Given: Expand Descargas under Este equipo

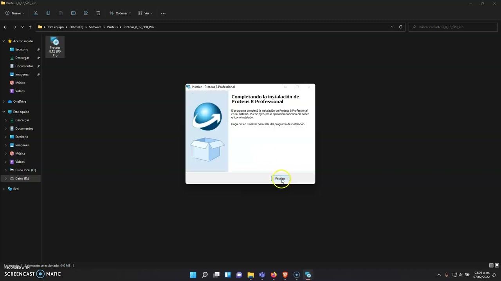Looking at the screenshot, I should [6, 120].
